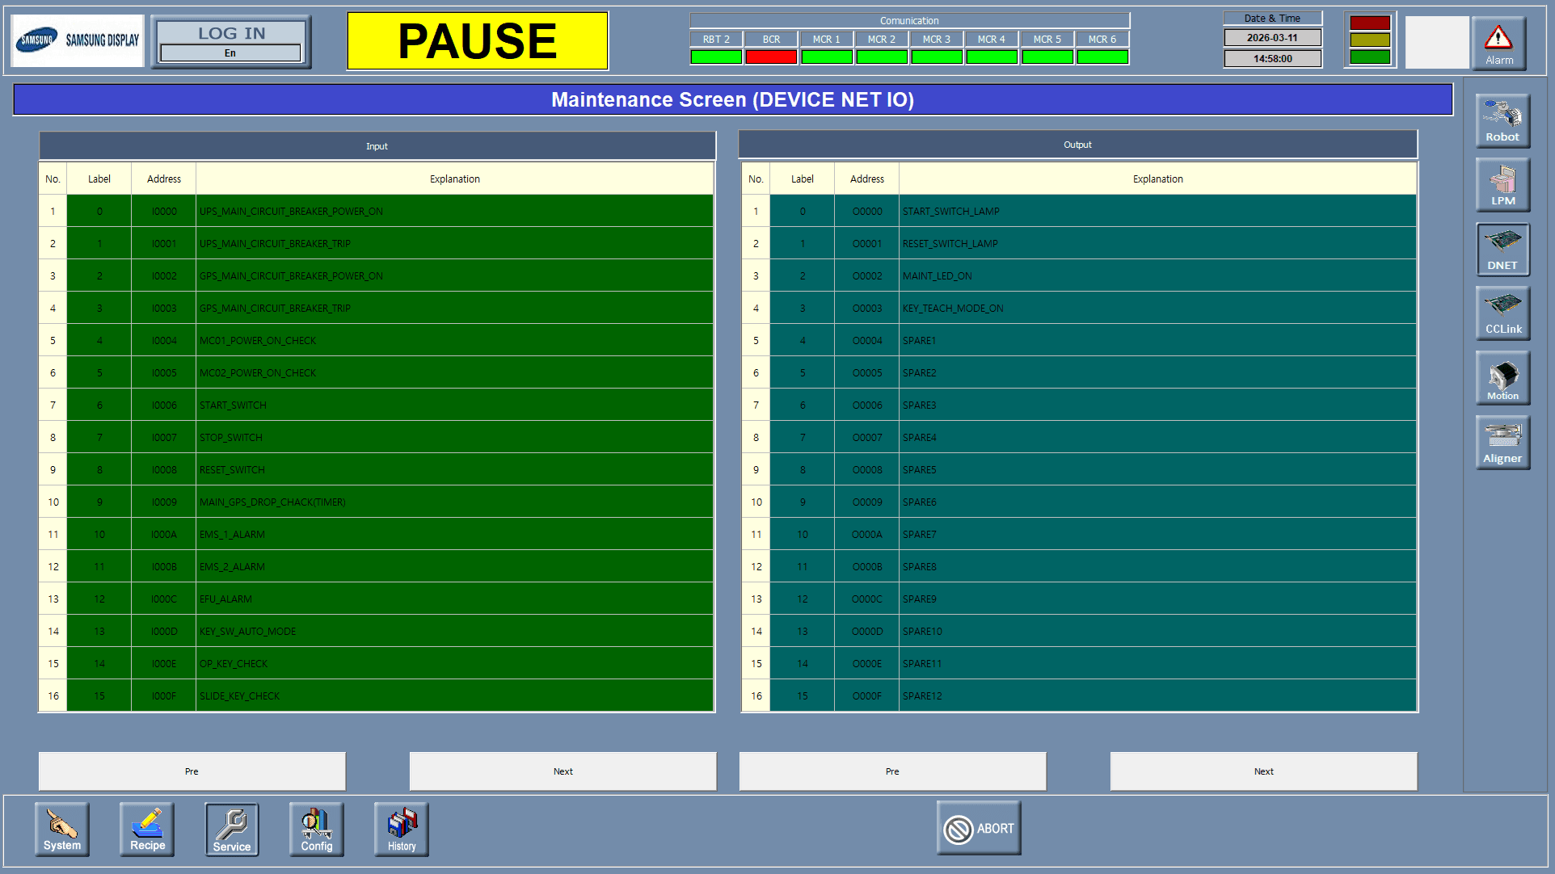Select the DNET sidebar icon
This screenshot has width=1555, height=874.
(x=1502, y=249)
